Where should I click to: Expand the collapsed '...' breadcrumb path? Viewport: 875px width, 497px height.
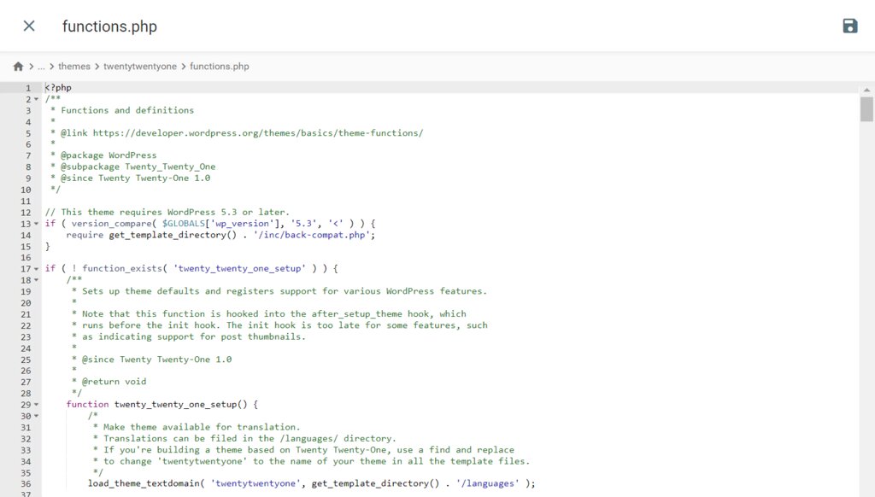point(41,67)
